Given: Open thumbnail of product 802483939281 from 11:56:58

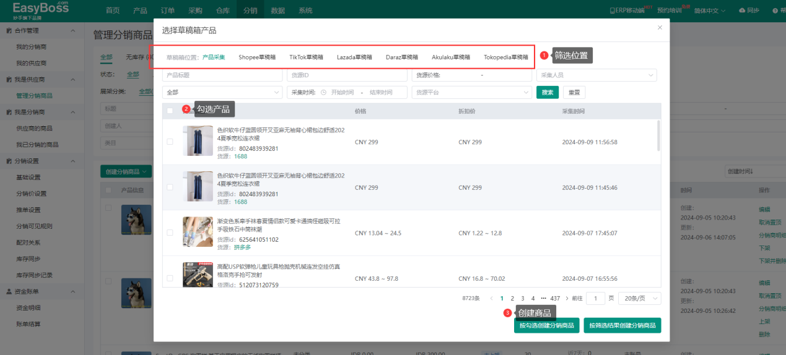Looking at the screenshot, I should tap(198, 141).
